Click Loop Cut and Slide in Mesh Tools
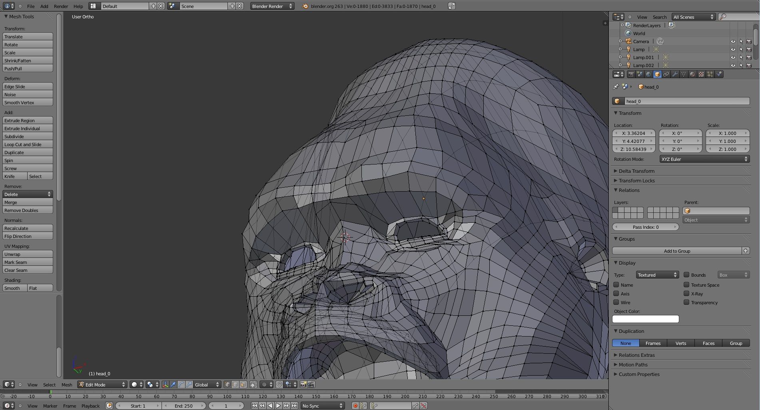The image size is (760, 410). [x=27, y=144]
